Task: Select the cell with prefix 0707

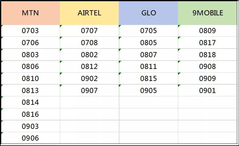Action: (89, 31)
